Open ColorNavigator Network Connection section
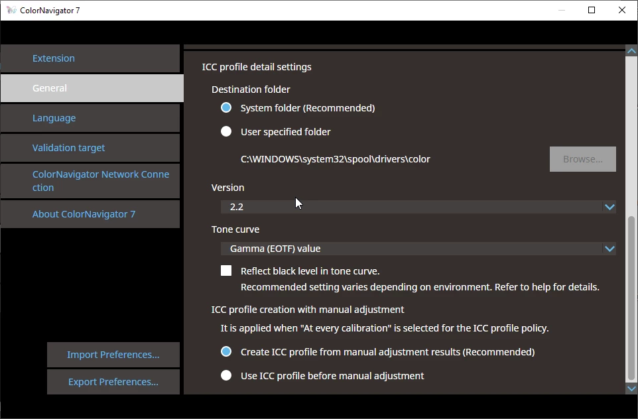 point(90,181)
